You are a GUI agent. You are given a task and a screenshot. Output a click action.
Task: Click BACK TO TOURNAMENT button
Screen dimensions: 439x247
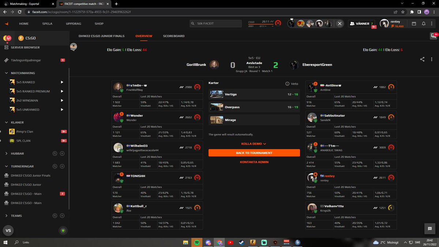(x=254, y=153)
